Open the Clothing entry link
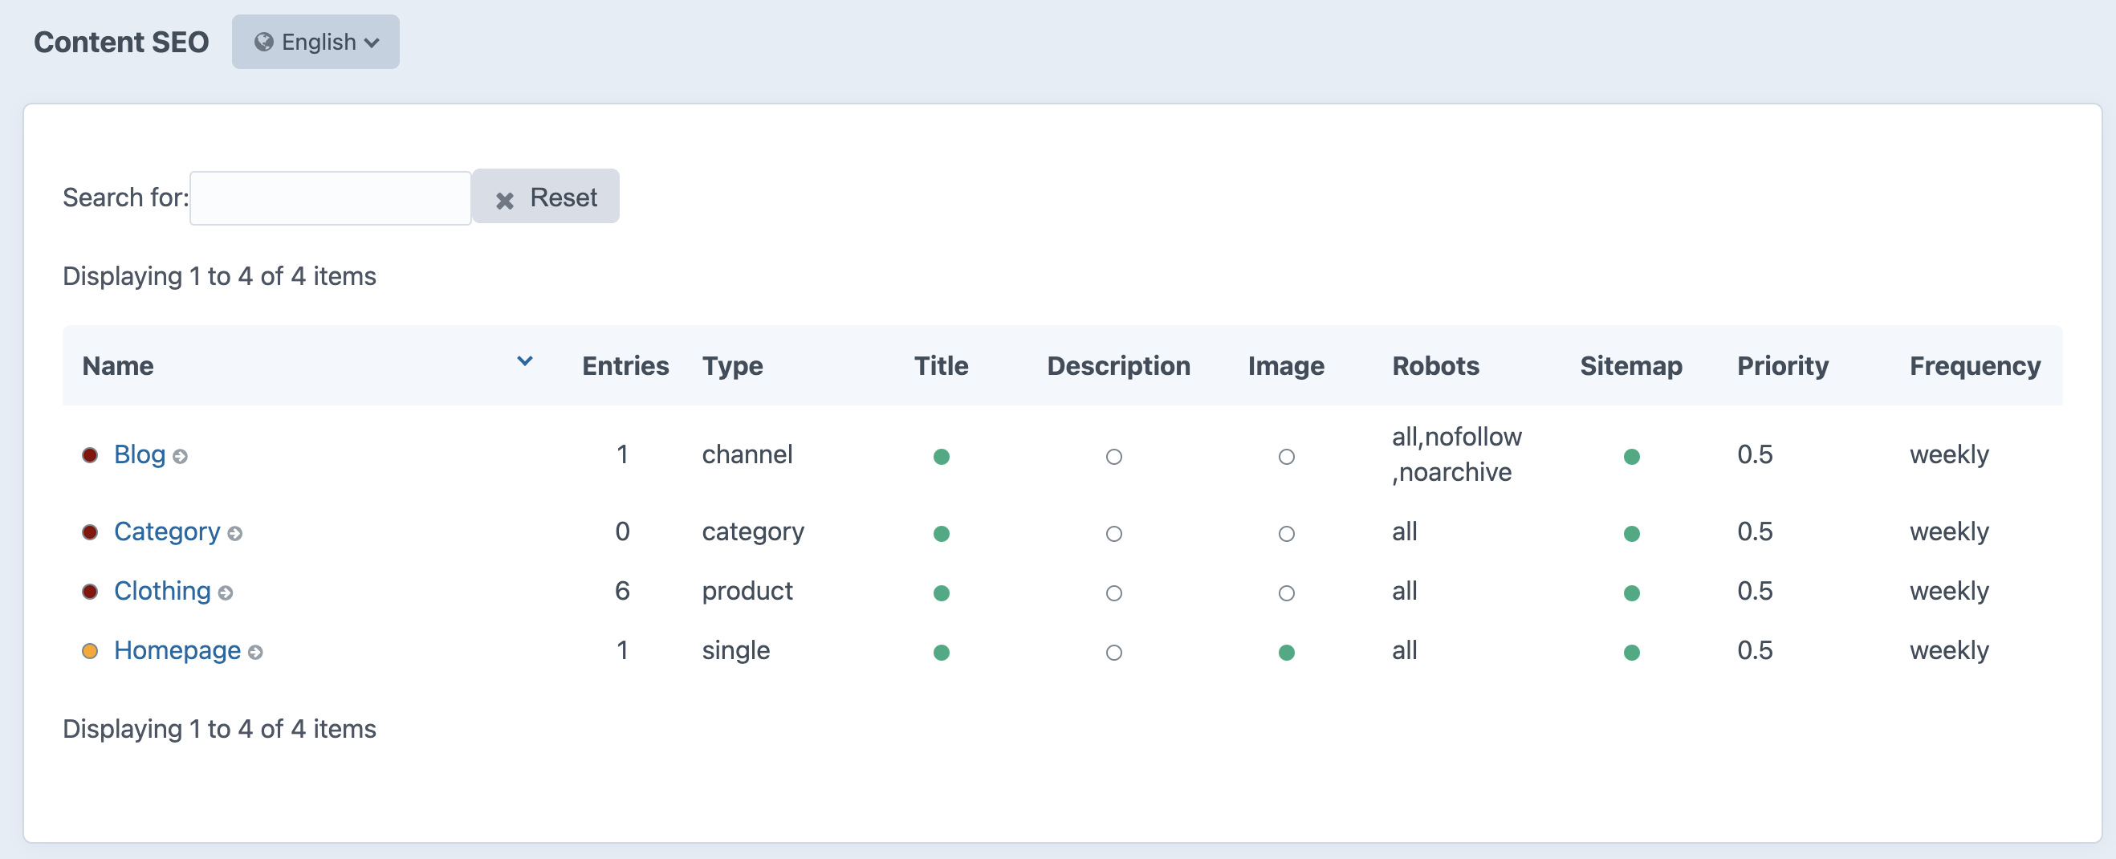Screen dimensions: 2116x859 coord(162,590)
